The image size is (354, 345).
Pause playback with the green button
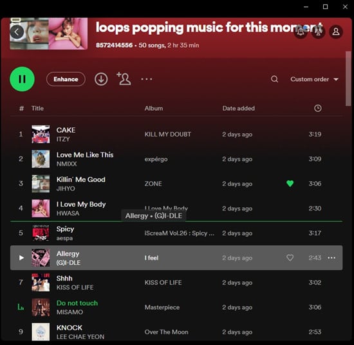22,79
